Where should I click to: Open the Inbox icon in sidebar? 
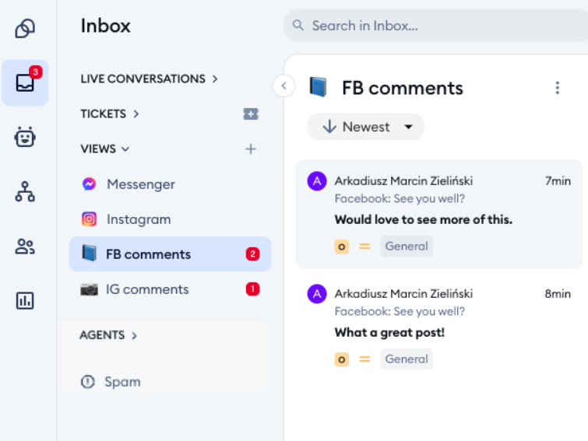[25, 82]
